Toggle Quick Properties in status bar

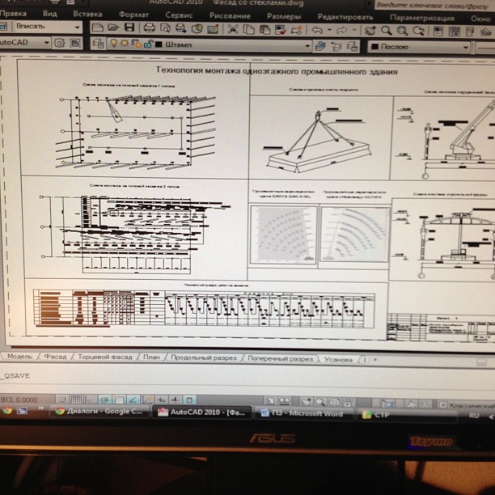[x=189, y=400]
